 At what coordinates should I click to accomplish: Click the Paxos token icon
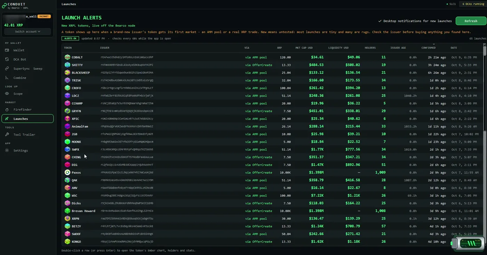pos(67,173)
